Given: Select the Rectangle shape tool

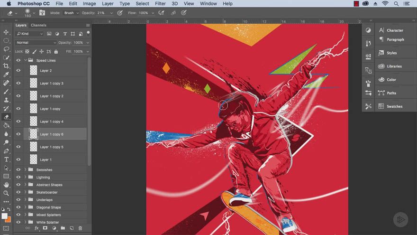Looking at the screenshot, I should point(6,177).
